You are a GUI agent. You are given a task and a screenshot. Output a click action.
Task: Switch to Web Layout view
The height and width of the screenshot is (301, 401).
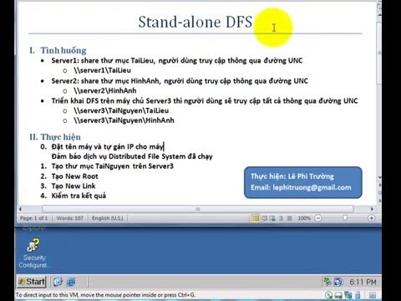click(272, 218)
